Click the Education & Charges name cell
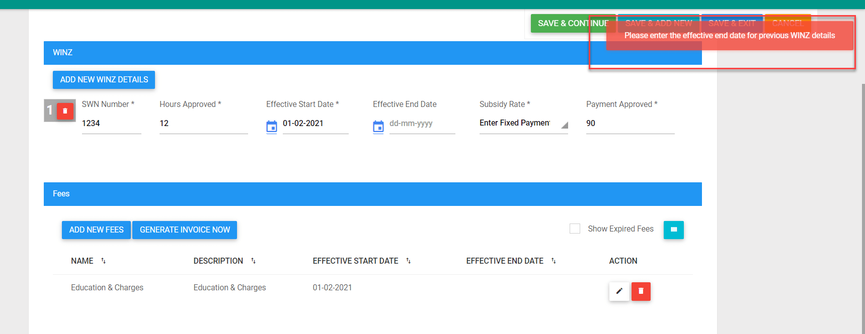 [x=107, y=287]
